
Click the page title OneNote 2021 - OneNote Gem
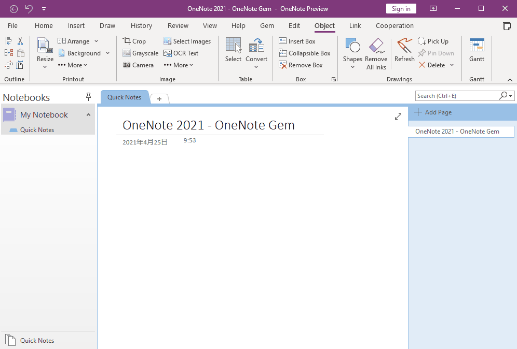click(208, 125)
